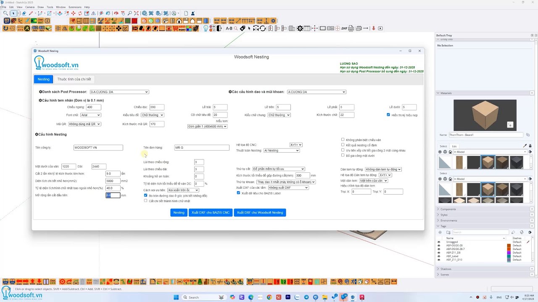
Task: Expand the Components tray panel
Action: pos(448,209)
